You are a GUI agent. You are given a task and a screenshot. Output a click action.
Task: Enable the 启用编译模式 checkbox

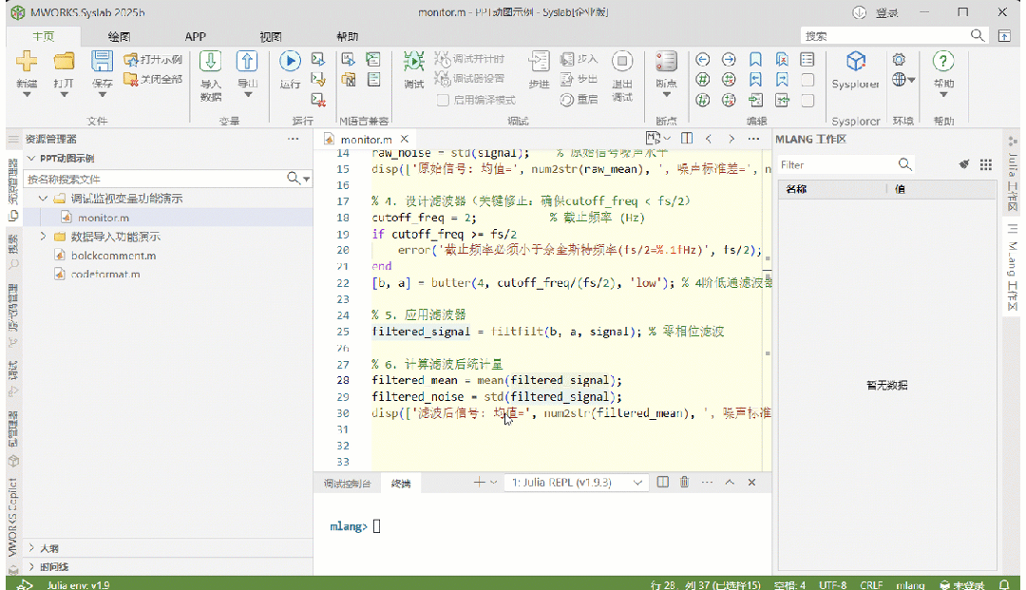coord(443,100)
